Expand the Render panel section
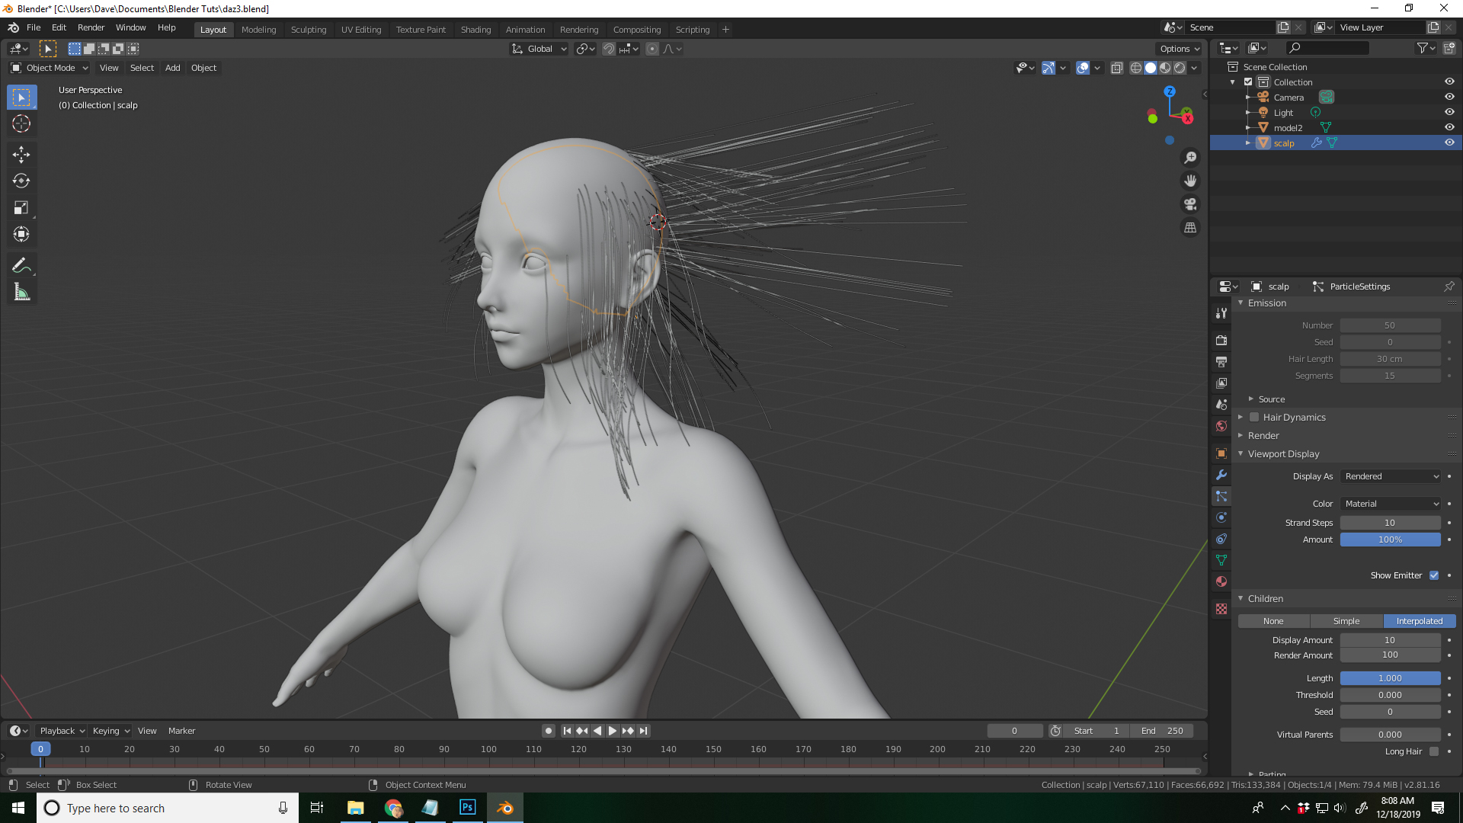Image resolution: width=1463 pixels, height=823 pixels. click(x=1263, y=436)
